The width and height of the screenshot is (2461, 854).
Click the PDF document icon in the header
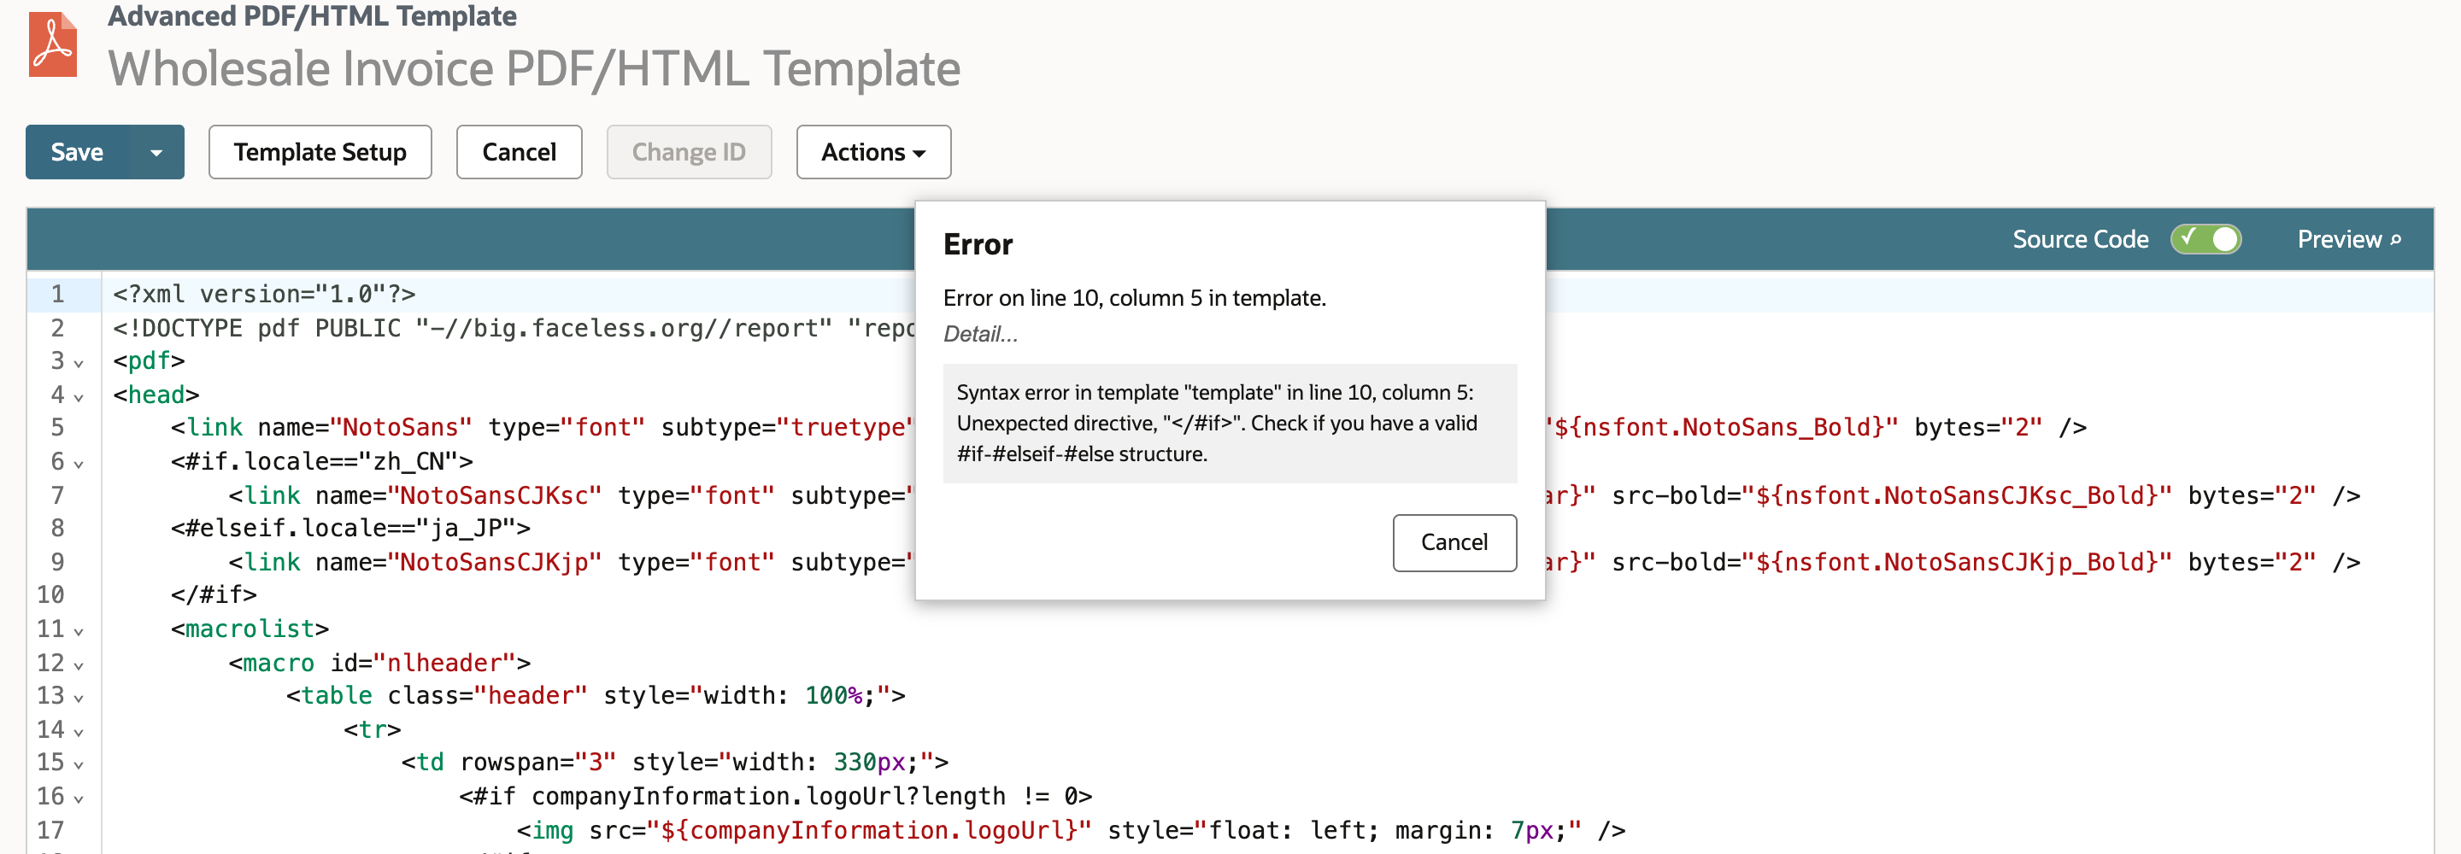click(x=52, y=44)
